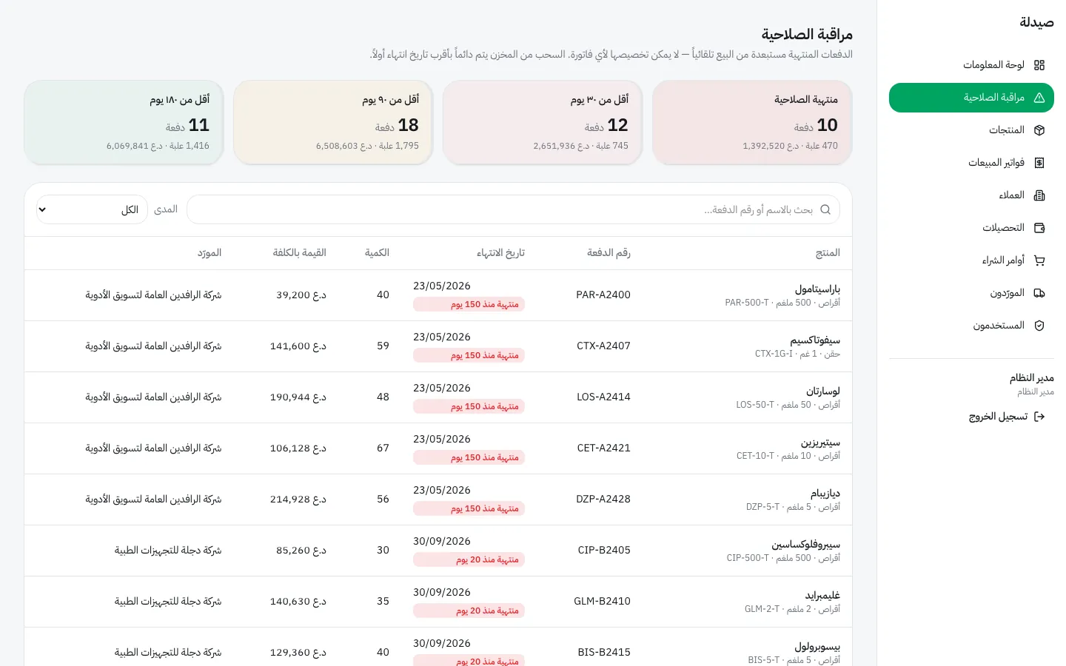1066x666 pixels.
Task: Click cost value 214,928 د.ع
Action: click(298, 499)
